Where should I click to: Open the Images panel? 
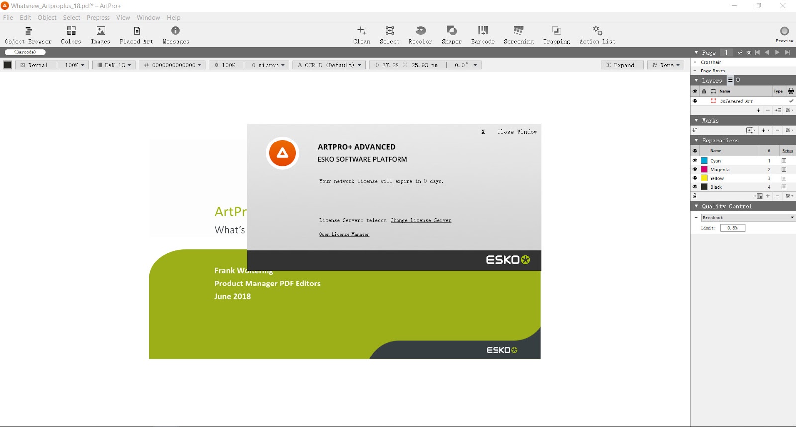point(100,35)
